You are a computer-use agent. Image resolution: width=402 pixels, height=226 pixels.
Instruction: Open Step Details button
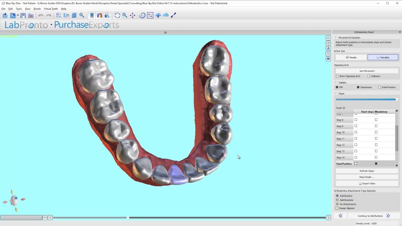click(x=367, y=177)
